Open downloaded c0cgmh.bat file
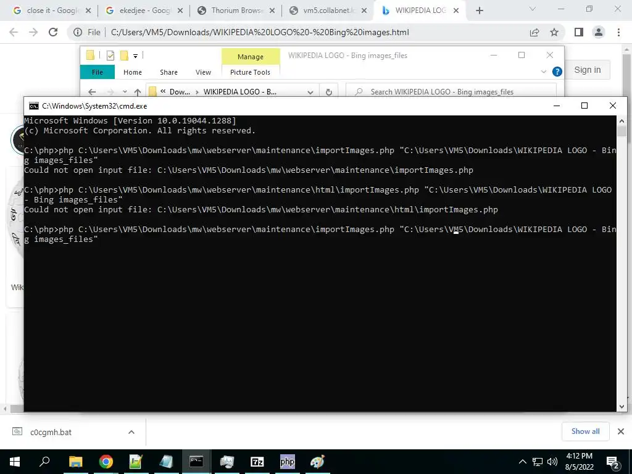632x474 pixels. 51,432
